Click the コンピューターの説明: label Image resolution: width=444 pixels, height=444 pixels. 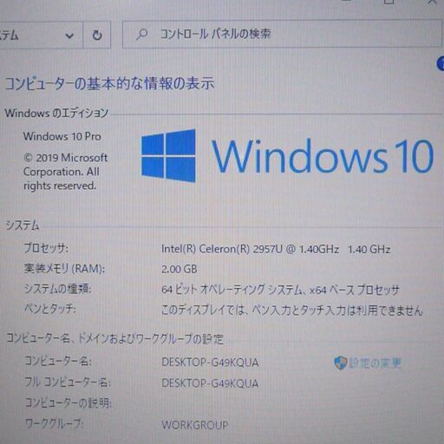click(x=69, y=402)
